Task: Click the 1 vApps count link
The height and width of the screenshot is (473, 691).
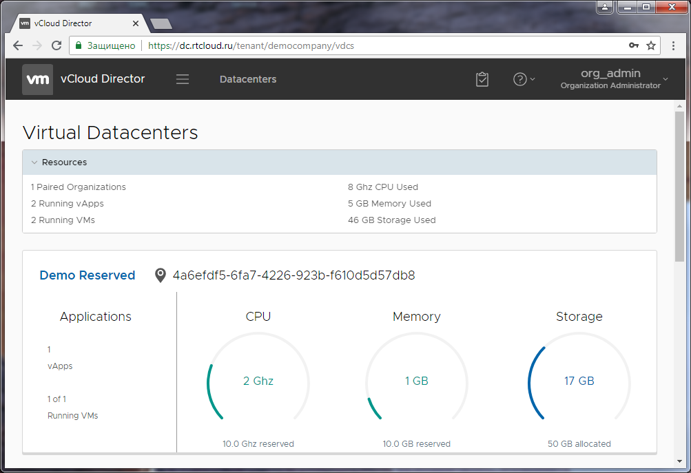Action: [49, 350]
